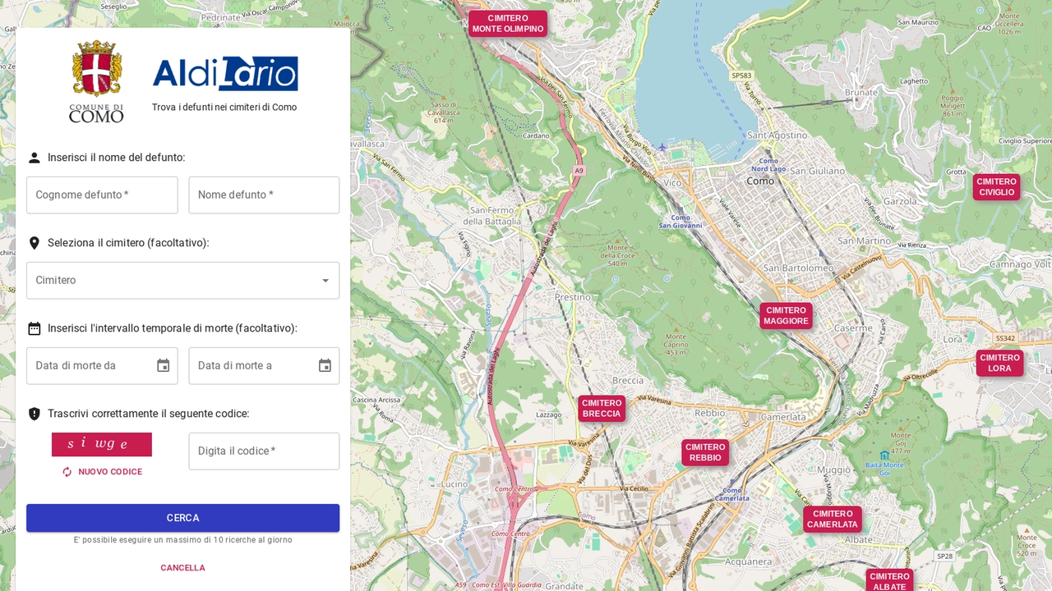The height and width of the screenshot is (591, 1052).
Task: Click the label 'Inserisci il nome del defunto:'
Action: point(117,158)
